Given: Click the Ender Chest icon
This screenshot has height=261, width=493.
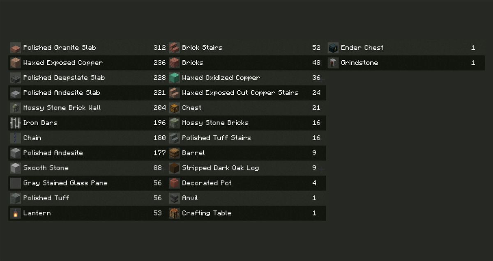Looking at the screenshot, I should [333, 48].
